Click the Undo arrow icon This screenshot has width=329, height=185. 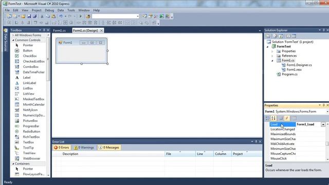point(61,16)
